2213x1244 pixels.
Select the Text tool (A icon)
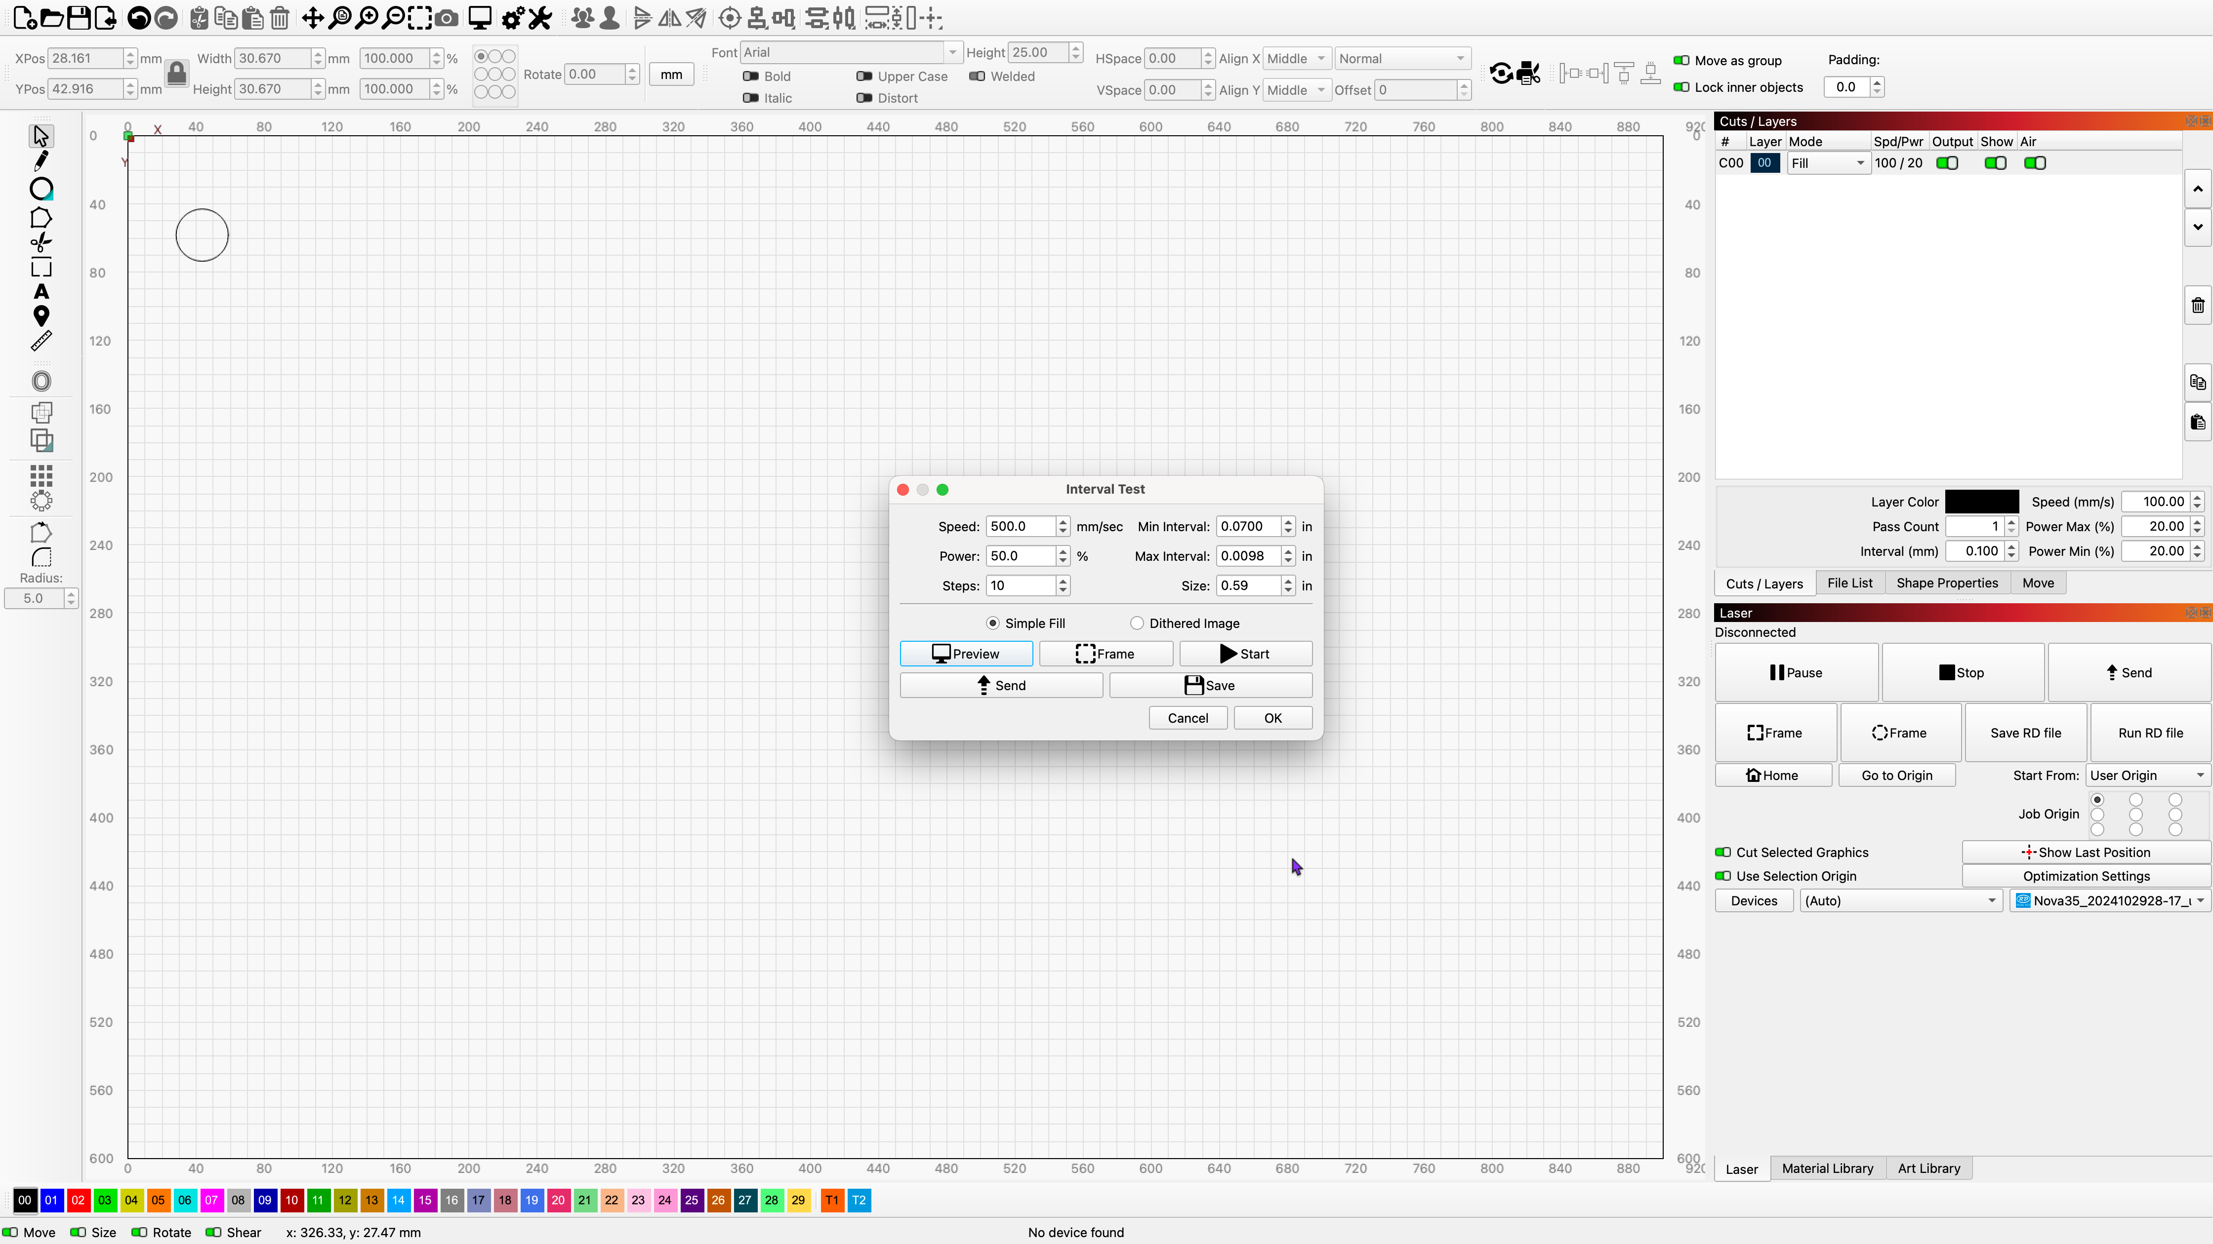(41, 292)
